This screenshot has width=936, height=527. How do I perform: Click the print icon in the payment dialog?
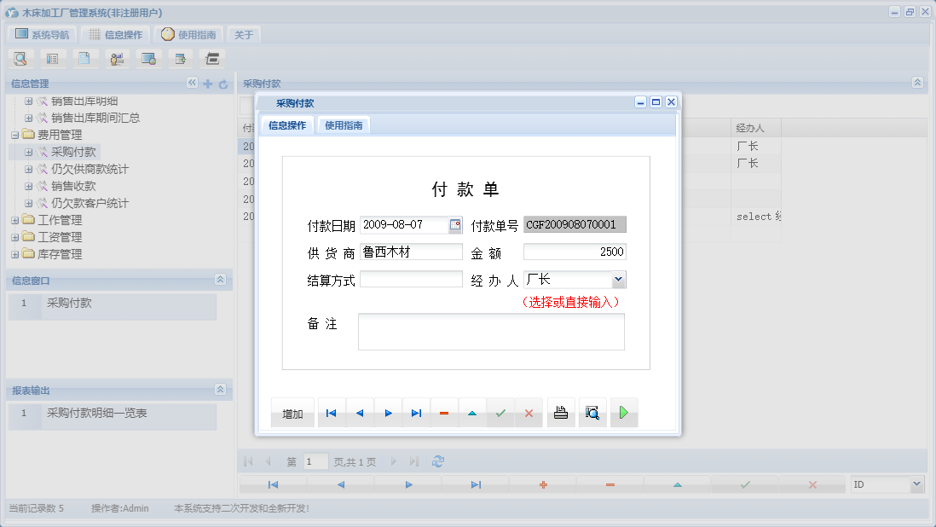[x=560, y=412]
